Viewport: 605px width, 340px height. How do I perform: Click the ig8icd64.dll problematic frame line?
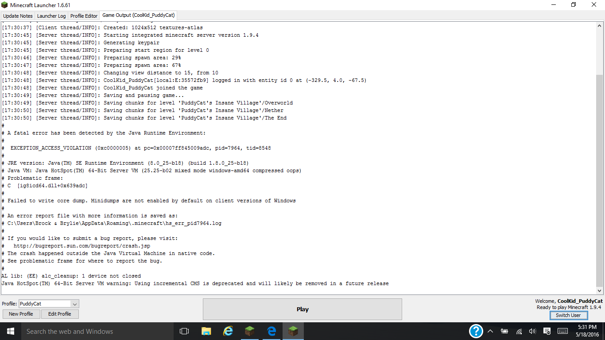point(44,185)
